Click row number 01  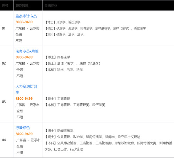click(x=4, y=28)
